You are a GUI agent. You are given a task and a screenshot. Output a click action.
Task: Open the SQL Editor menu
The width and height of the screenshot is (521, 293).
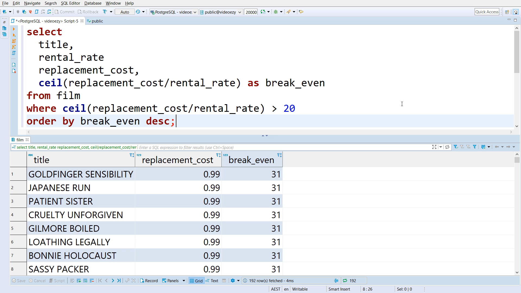tap(70, 3)
